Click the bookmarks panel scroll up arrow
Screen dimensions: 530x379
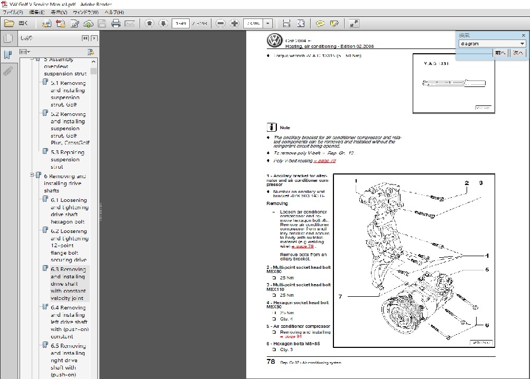(94, 62)
